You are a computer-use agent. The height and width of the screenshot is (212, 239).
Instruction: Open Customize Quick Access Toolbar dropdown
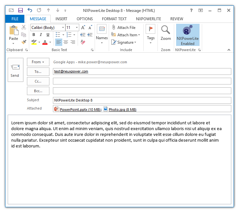(x=65, y=11)
